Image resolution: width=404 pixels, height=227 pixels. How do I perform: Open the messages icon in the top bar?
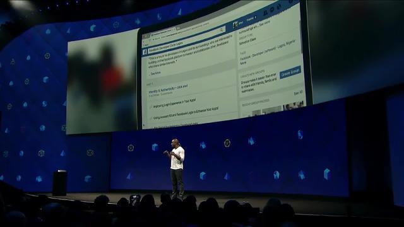[272, 10]
